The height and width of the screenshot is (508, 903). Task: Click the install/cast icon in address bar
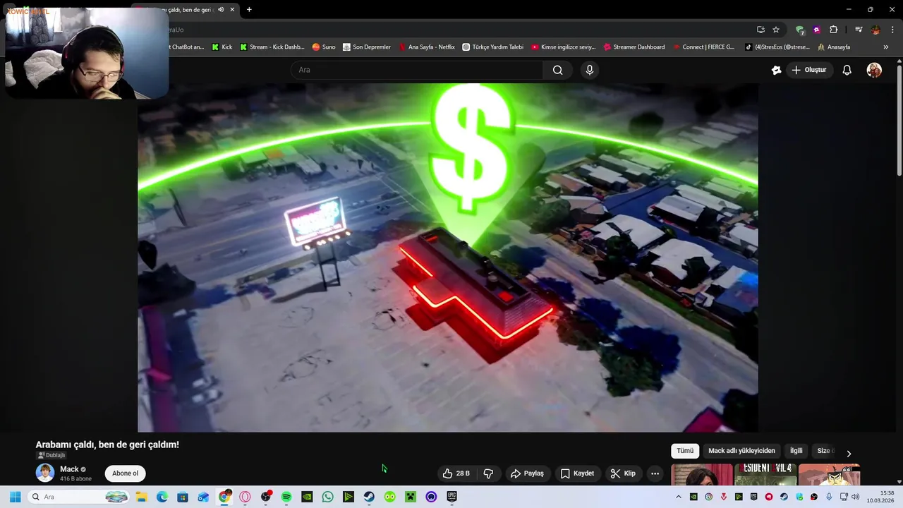pos(760,30)
